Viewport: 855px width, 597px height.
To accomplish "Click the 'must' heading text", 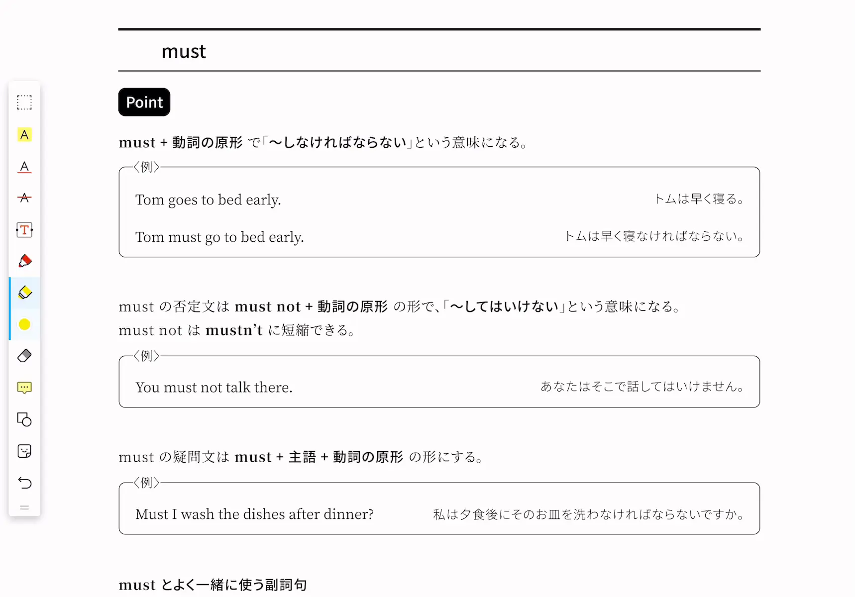I will point(184,51).
